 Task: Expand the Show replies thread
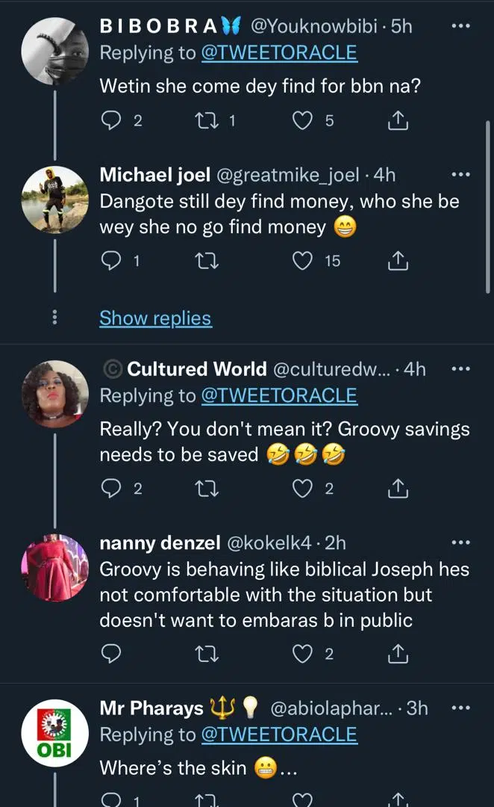coord(155,318)
